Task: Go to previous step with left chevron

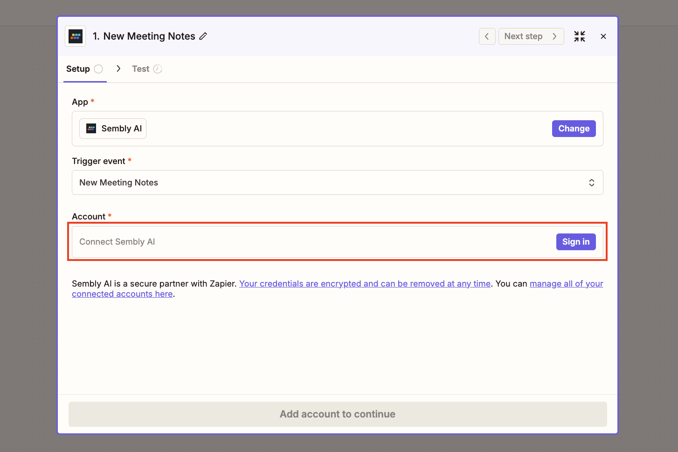Action: click(x=487, y=36)
